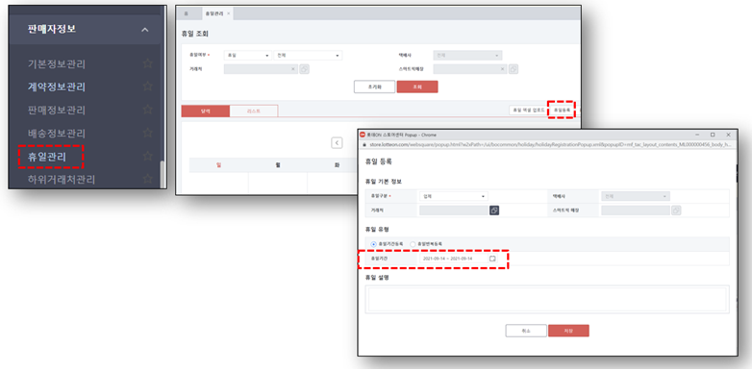Click the 롯데ON favicon in popup title
Screen dimensions: 752x371
click(x=363, y=135)
